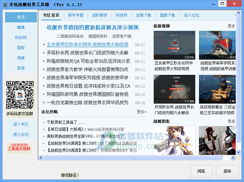Open the 资讯 sidebar section
The image size is (244, 182).
click(21, 17)
